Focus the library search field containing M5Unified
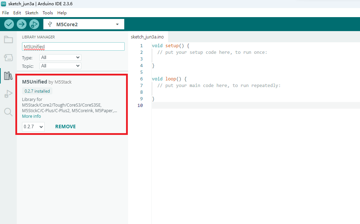Image resolution: width=360 pixels, height=224 pixels. pos(73,46)
